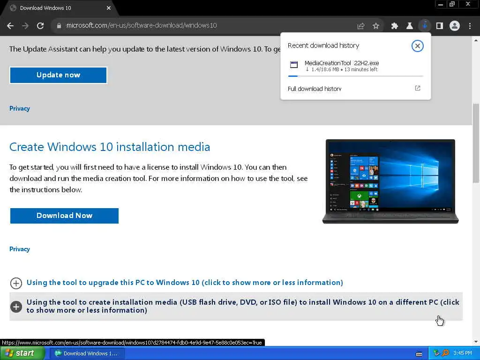The height and width of the screenshot is (360, 480).
Task: Close the Recent download history popup
Action: (x=417, y=46)
